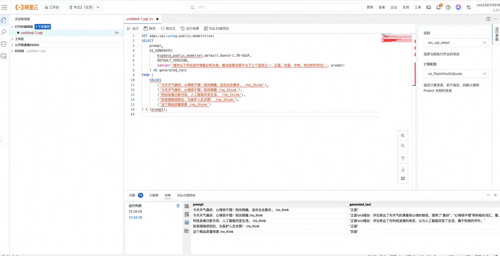Delete the run list with the trash icon
The image size is (500, 256).
(178, 206)
